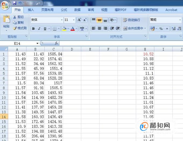Click the insert function fx icon
183x141 pixels.
pyautogui.click(x=56, y=43)
